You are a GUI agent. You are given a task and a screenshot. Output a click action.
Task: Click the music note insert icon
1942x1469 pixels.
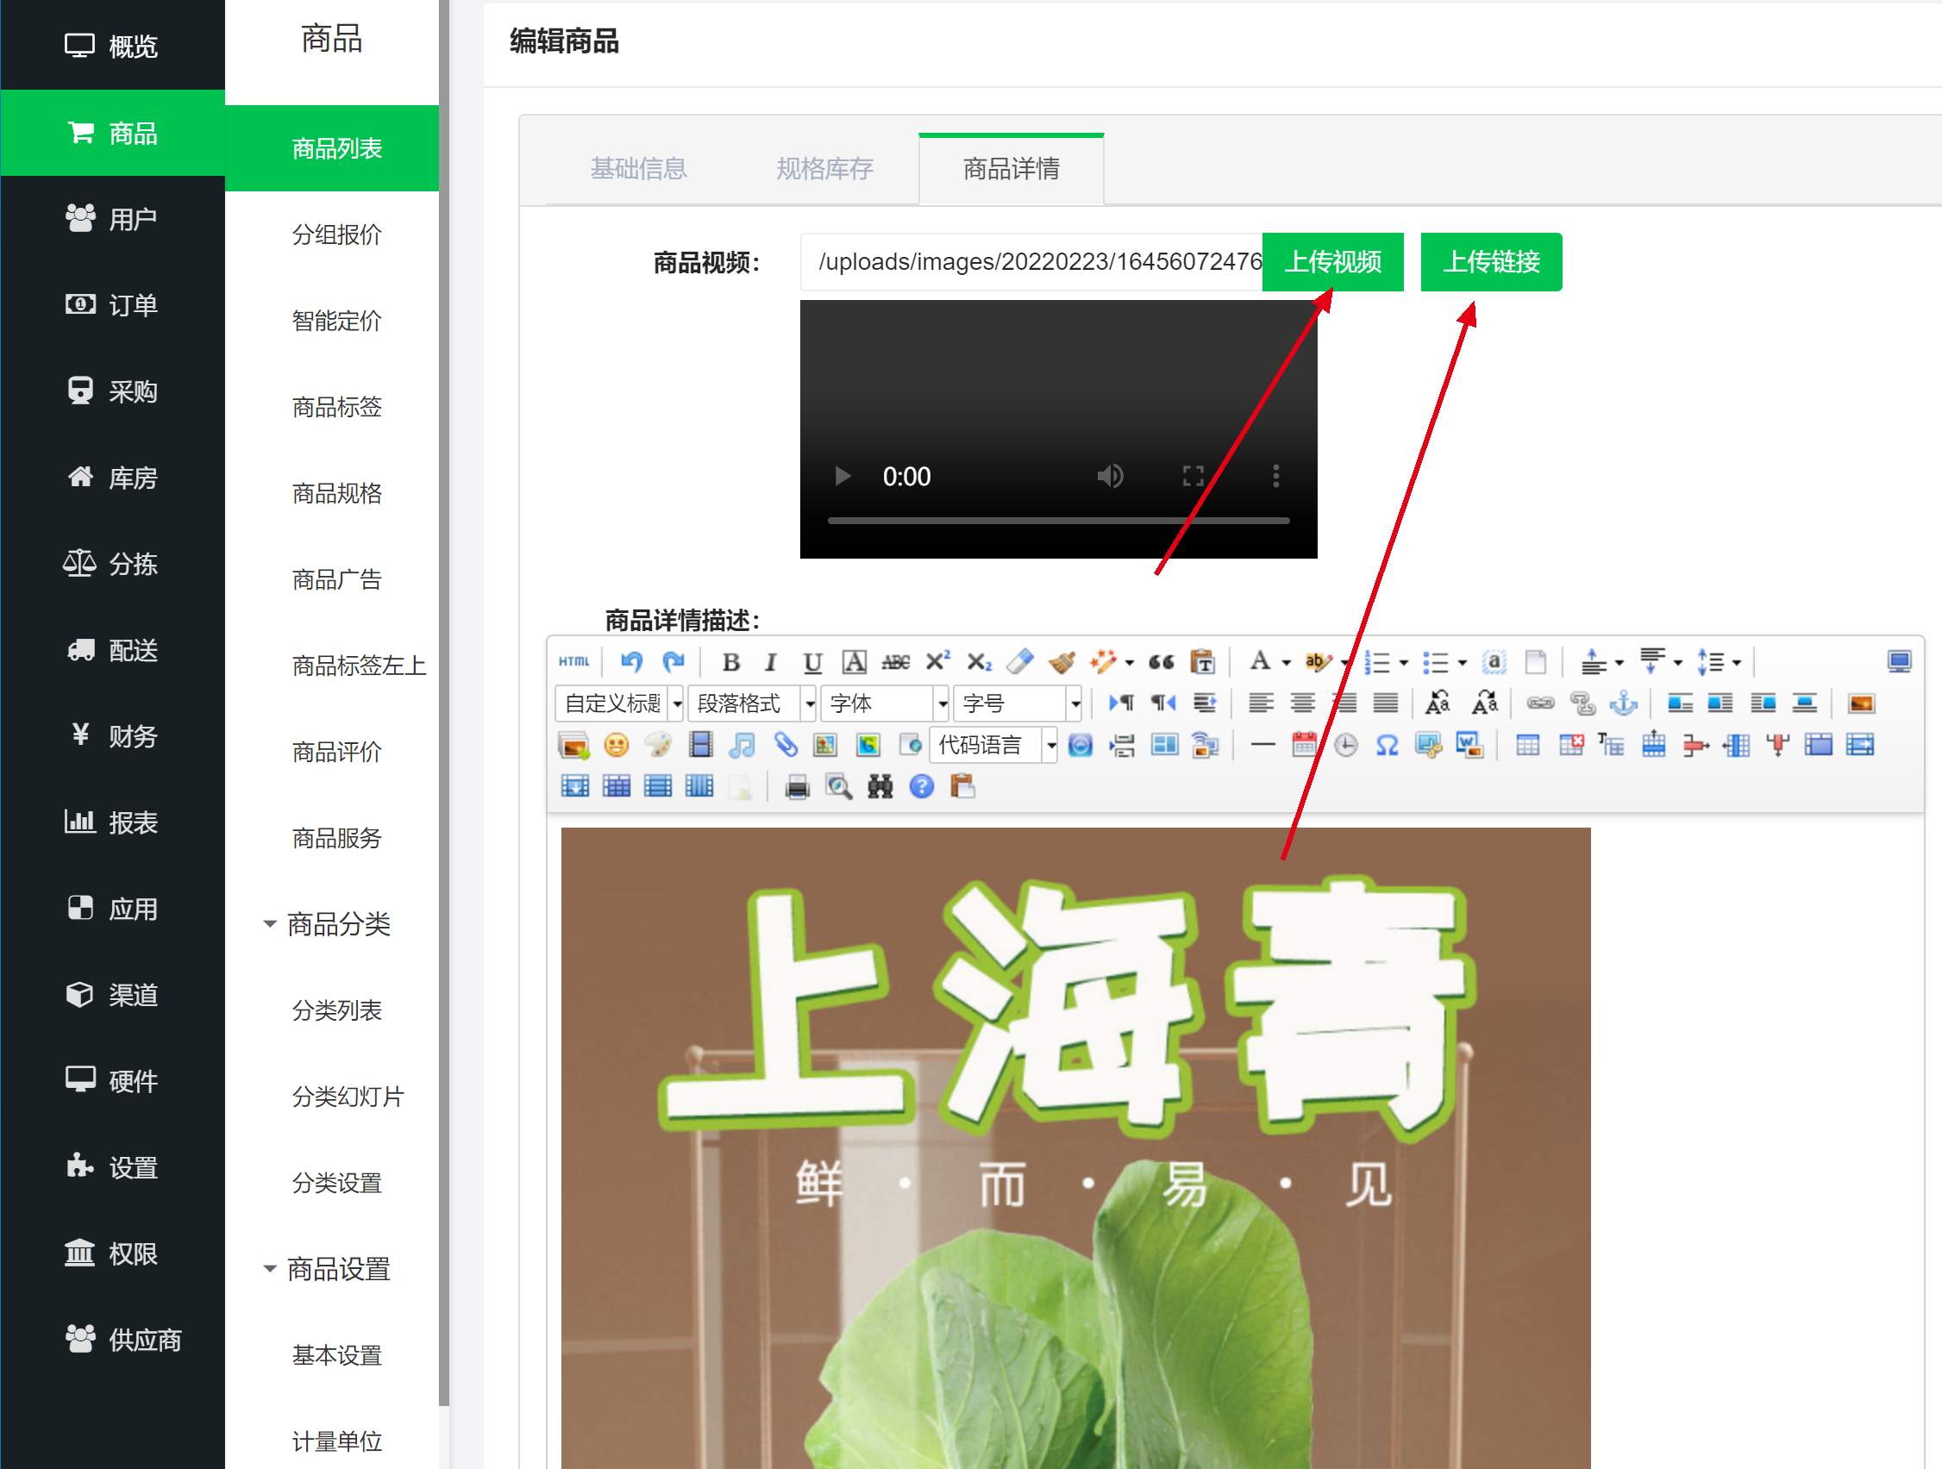(x=742, y=746)
